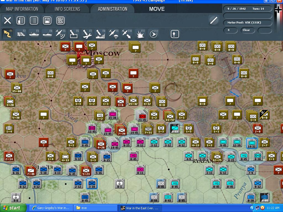The height and width of the screenshot is (212, 283).
Task: Select the dark 3-44 unit counter
Action: point(264,197)
